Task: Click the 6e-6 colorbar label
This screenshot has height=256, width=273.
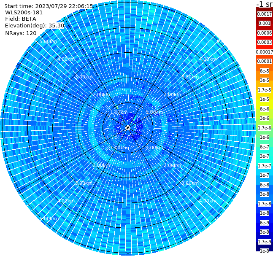Action: 265,109
